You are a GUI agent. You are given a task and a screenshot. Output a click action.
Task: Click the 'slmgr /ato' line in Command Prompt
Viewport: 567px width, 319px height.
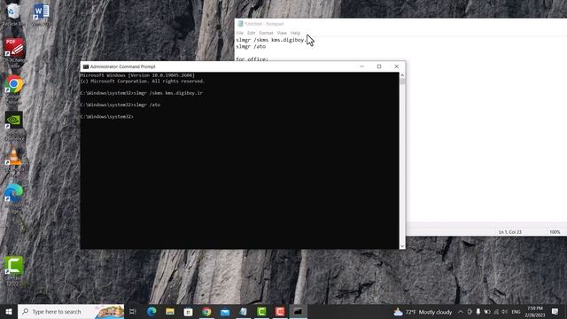click(120, 105)
